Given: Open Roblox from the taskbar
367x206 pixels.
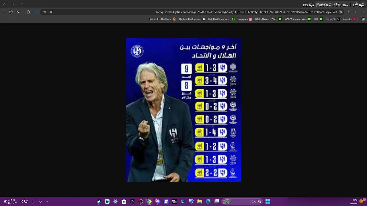Looking at the screenshot, I should (166, 201).
